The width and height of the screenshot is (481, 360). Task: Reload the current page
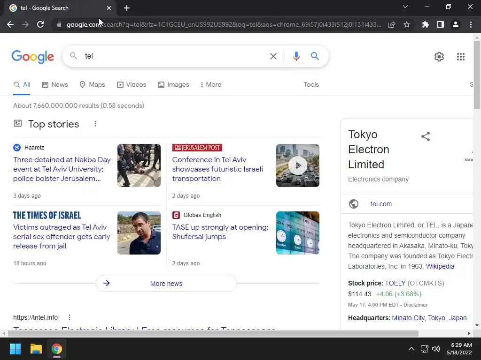click(40, 24)
